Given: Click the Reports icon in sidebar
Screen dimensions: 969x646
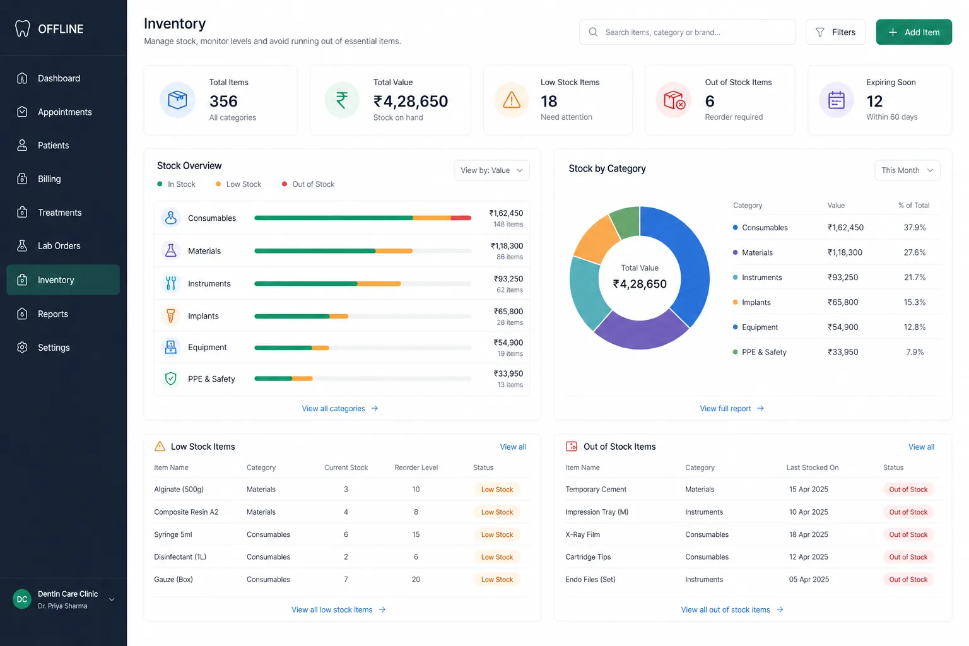Looking at the screenshot, I should pyautogui.click(x=22, y=314).
